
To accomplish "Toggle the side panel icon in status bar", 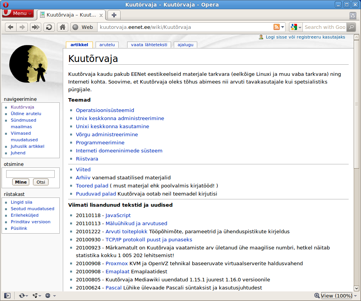I will [7, 296].
